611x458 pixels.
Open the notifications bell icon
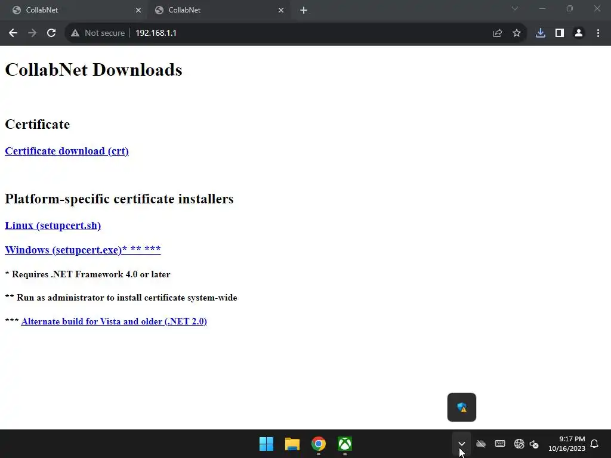tap(594, 444)
